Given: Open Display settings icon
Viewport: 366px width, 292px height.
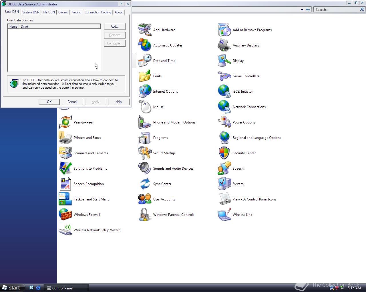Looking at the screenshot, I should pyautogui.click(x=224, y=61).
